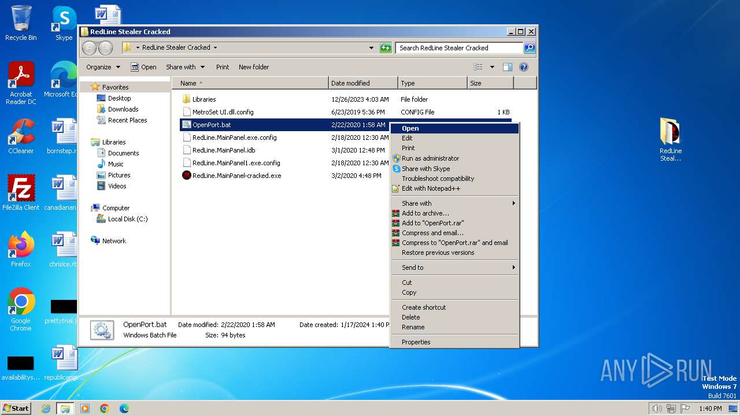This screenshot has height=416, width=740.
Task: Choose Troubleshoot compatibility
Action: pos(454,179)
